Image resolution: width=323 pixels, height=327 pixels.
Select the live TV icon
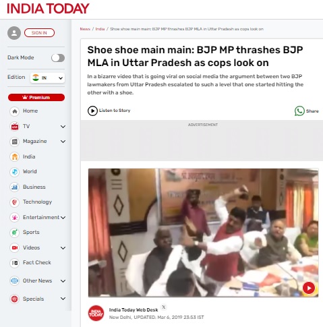15,127
